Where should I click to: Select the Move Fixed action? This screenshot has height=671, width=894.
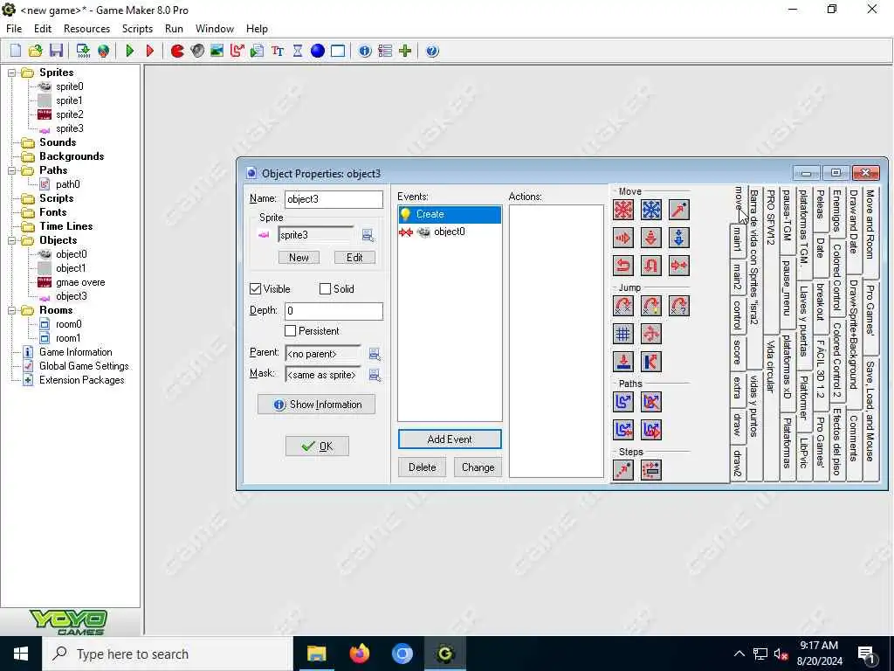click(x=623, y=210)
